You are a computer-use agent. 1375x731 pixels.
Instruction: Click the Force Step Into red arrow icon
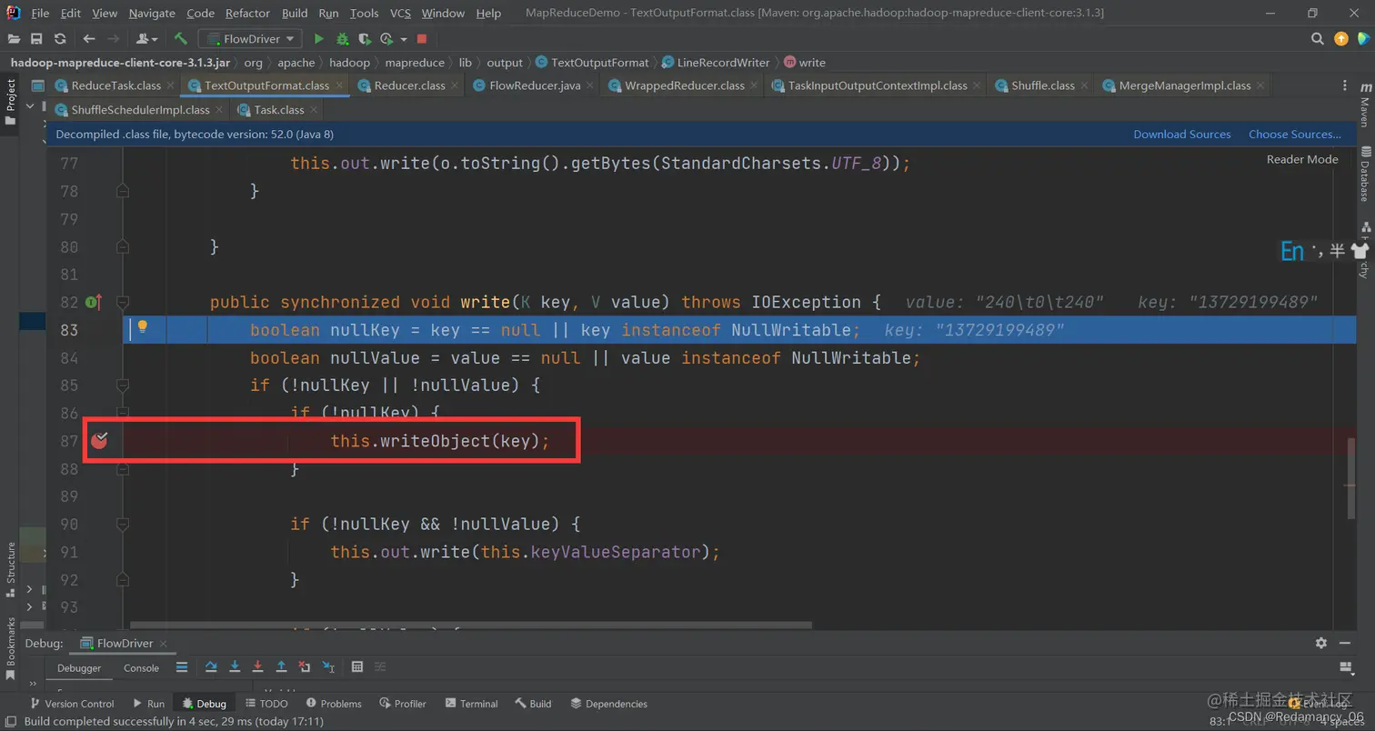258,666
